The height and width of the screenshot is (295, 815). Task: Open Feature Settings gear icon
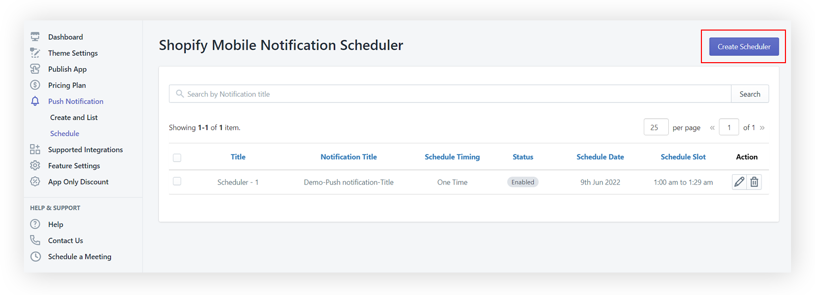(x=35, y=165)
